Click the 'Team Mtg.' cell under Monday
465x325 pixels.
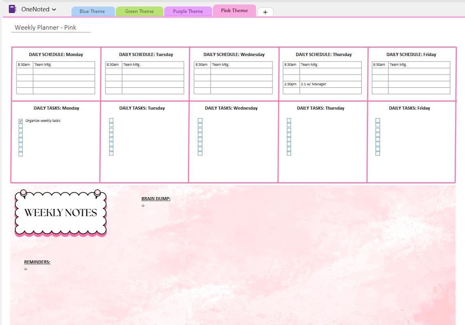(x=65, y=65)
